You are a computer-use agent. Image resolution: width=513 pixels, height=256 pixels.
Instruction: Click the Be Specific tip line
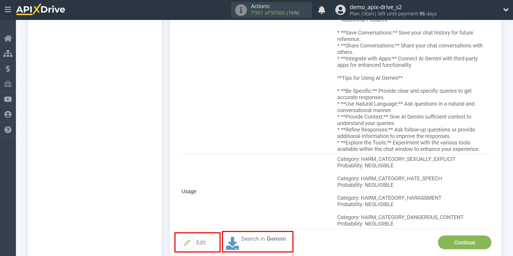404,94
